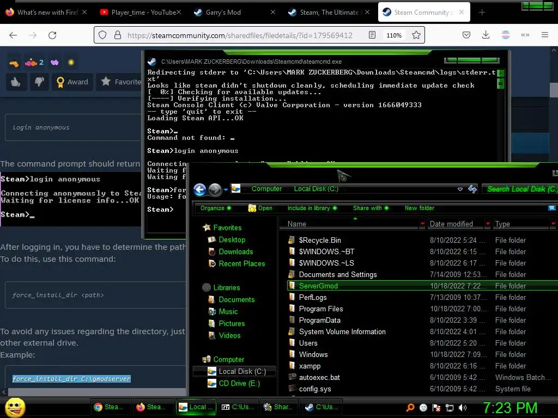Click the Firefox forward arrow
The height and width of the screenshot is (418, 558).
[x=33, y=35]
